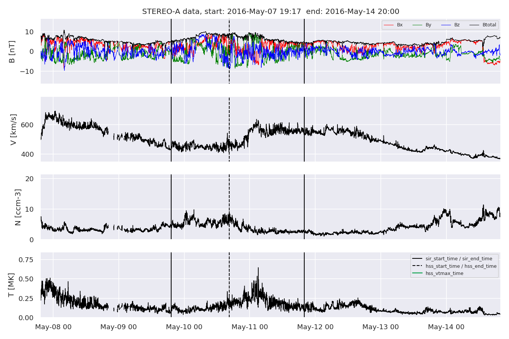Click the 0.50 tick on temperature axis

point(26,279)
